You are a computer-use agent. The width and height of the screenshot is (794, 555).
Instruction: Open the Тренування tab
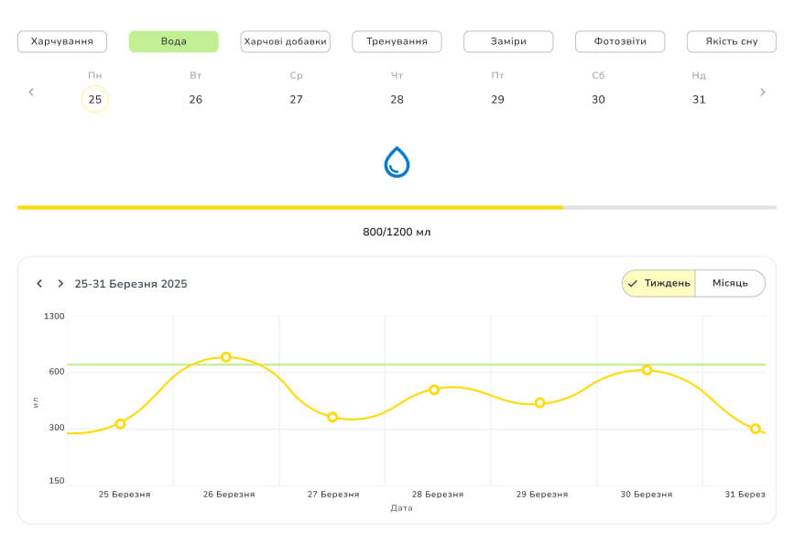(x=397, y=41)
